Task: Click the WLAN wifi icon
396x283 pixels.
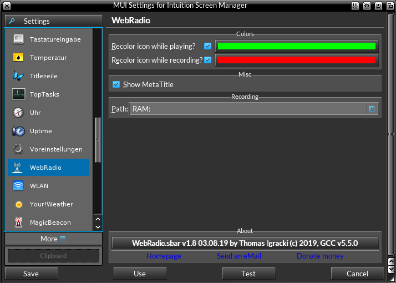Action: click(18, 186)
